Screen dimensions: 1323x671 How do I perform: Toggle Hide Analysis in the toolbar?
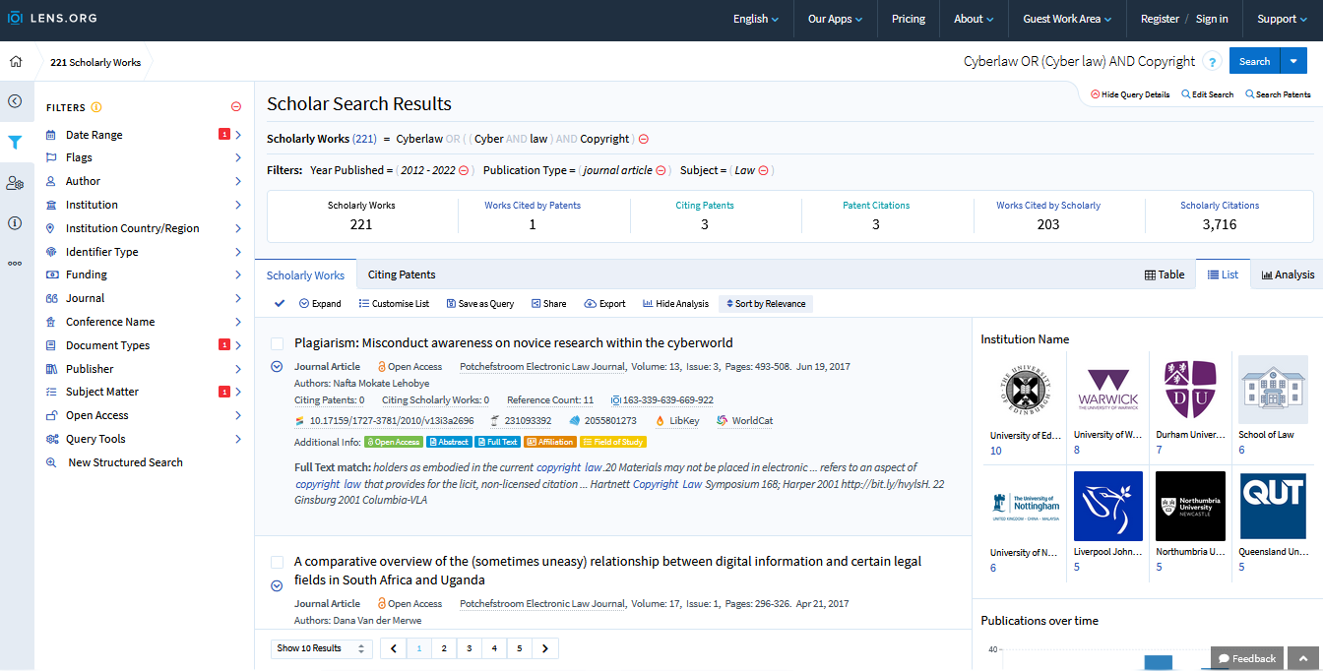click(675, 304)
